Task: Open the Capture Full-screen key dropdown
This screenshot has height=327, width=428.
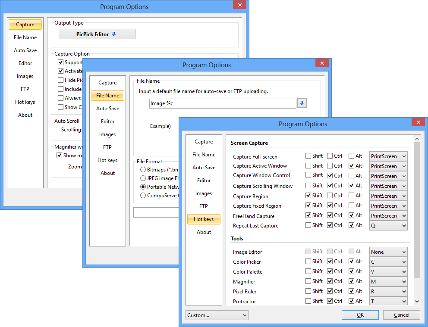Action: point(388,156)
